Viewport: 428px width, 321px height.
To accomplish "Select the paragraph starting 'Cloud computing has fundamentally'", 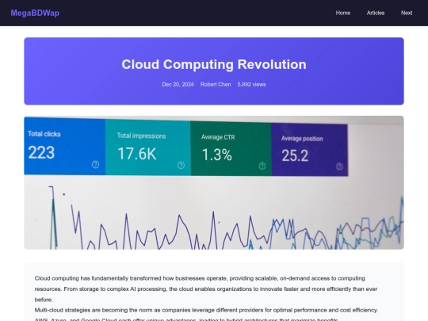I will 206,289.
